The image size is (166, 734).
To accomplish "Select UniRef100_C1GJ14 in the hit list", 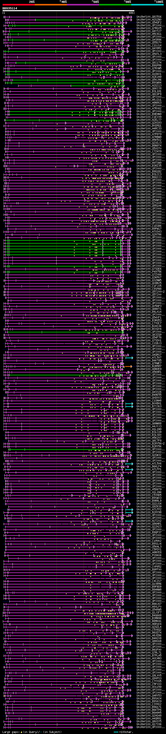I will [x=149, y=45].
